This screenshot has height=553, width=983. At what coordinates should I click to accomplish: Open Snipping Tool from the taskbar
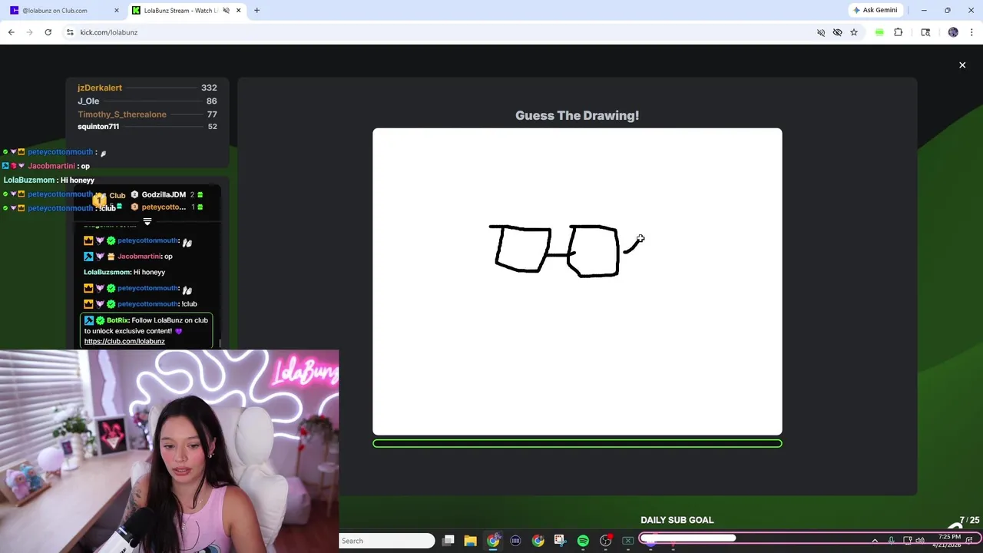(x=560, y=541)
